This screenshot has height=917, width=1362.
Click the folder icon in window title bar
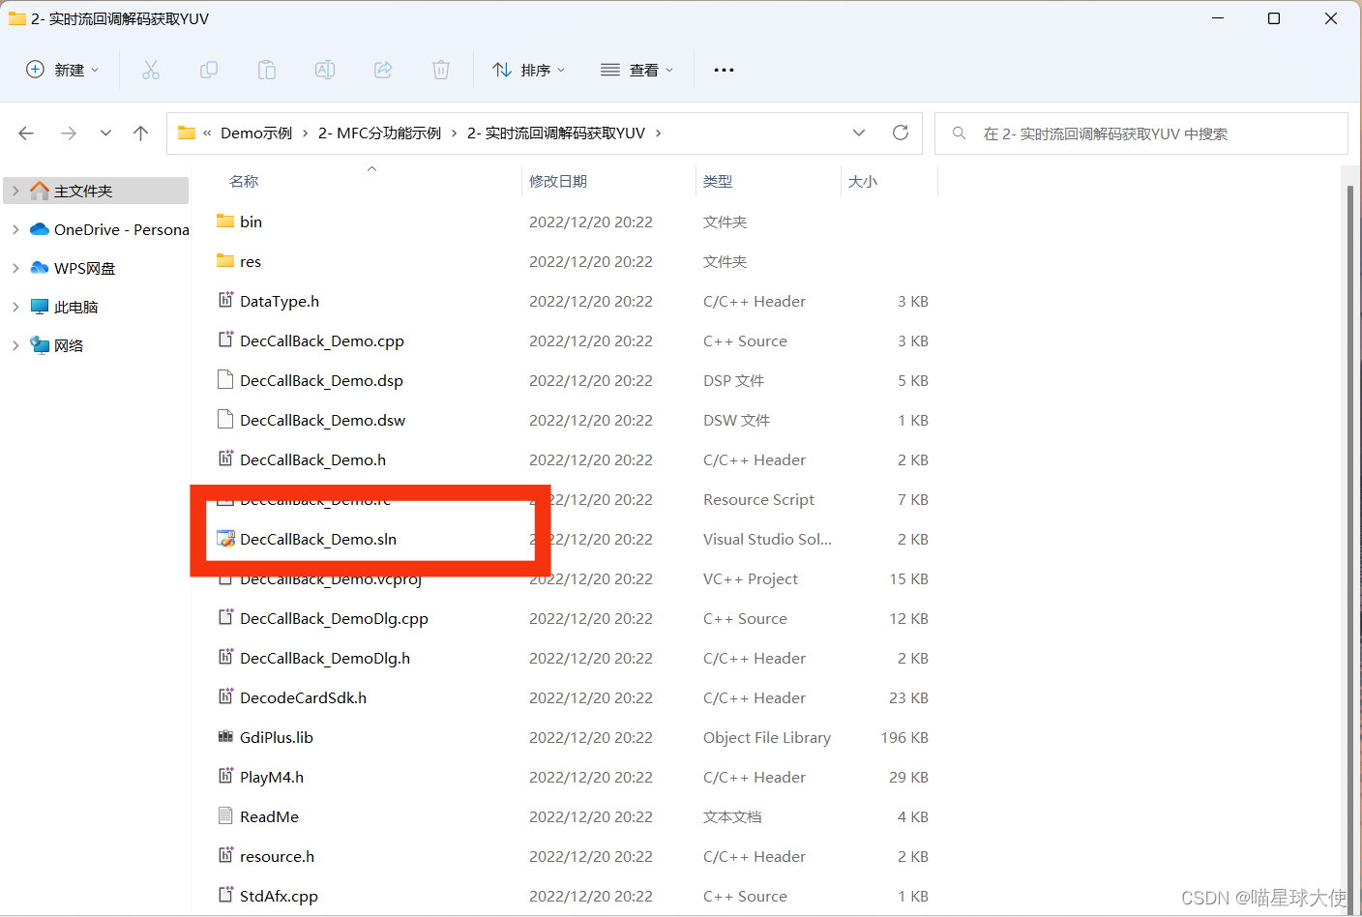[x=16, y=18]
